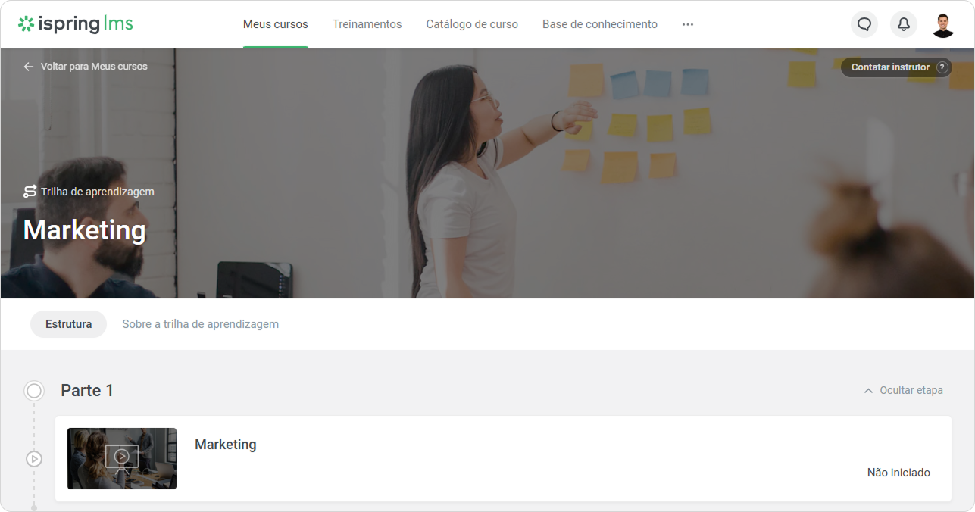Select the Meus cursos navigation tab
Image resolution: width=975 pixels, height=512 pixels.
click(x=276, y=24)
